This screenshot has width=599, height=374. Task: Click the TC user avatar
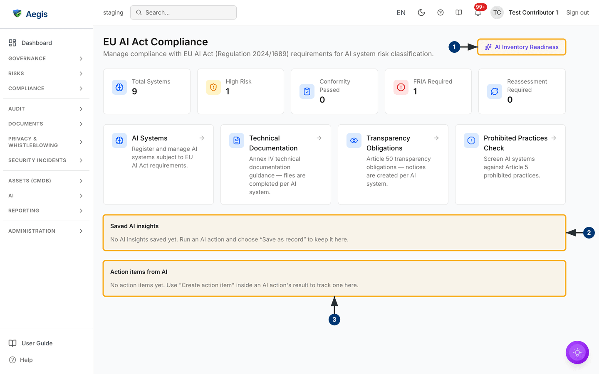[497, 12]
